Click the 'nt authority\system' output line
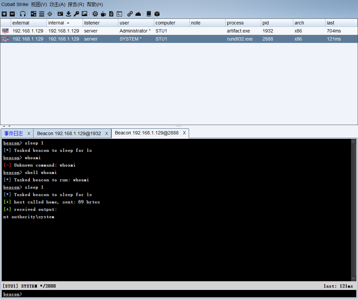 [x=29, y=217]
